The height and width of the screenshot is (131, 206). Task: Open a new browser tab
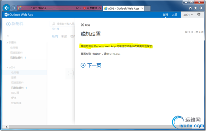tap(148, 9)
